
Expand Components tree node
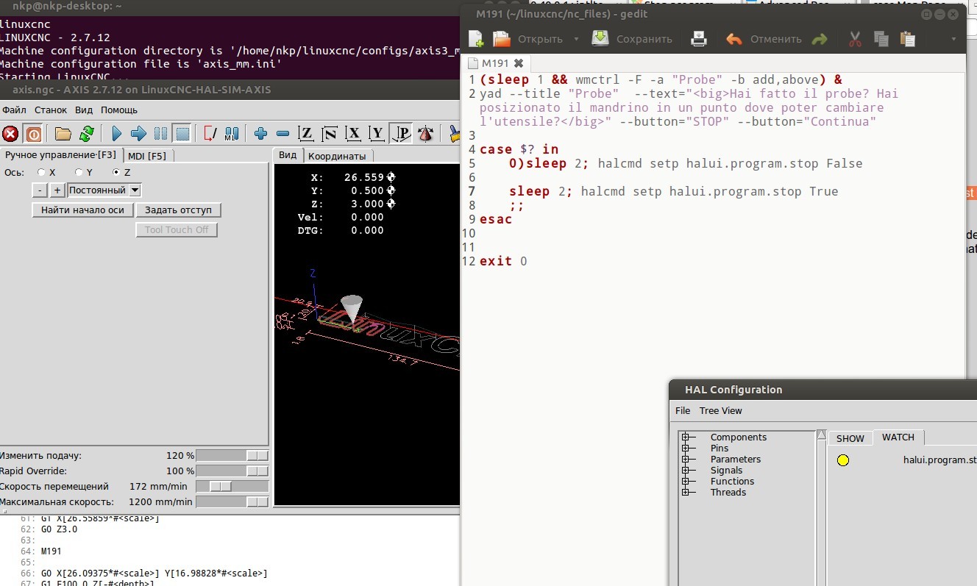pos(685,437)
